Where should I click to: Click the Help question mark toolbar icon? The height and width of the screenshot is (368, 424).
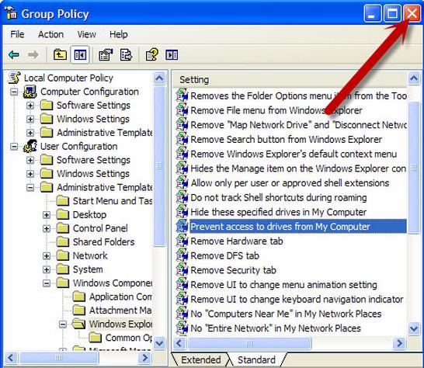152,55
